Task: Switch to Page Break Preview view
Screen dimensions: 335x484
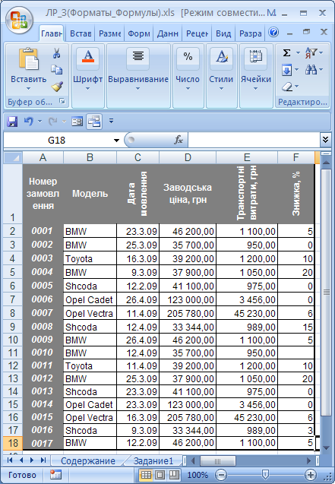Action: point(174,474)
